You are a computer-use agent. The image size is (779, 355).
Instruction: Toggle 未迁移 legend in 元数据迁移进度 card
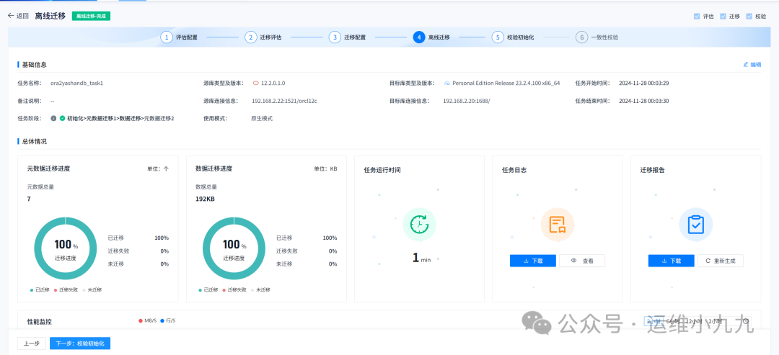coord(92,289)
